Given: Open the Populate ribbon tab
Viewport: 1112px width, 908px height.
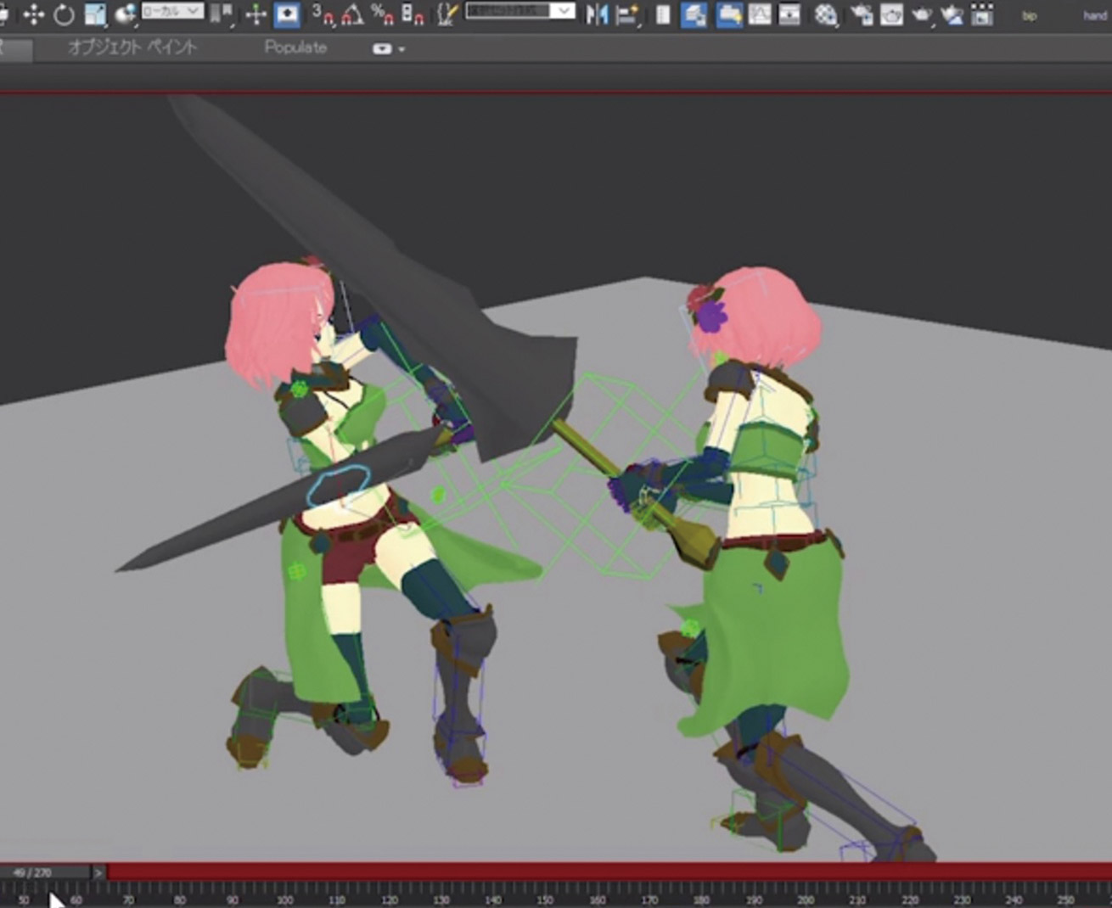Looking at the screenshot, I should pyautogui.click(x=295, y=48).
